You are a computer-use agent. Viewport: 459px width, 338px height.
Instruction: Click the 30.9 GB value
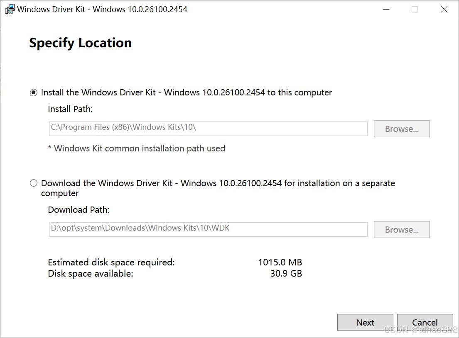(286, 274)
